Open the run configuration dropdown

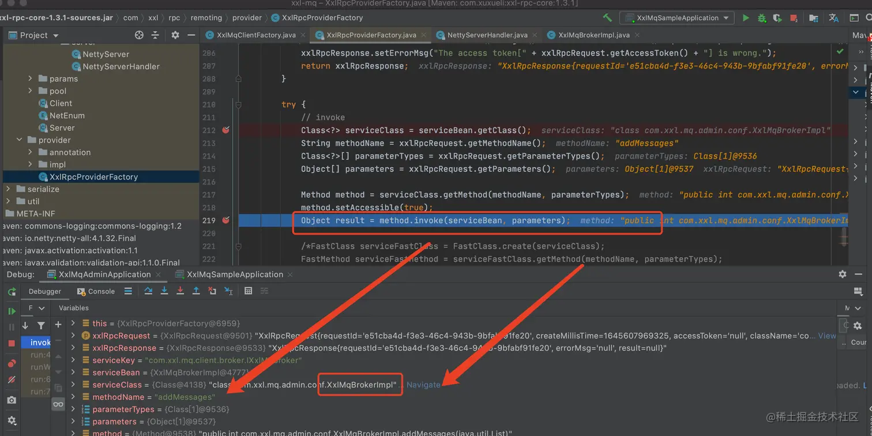point(676,18)
